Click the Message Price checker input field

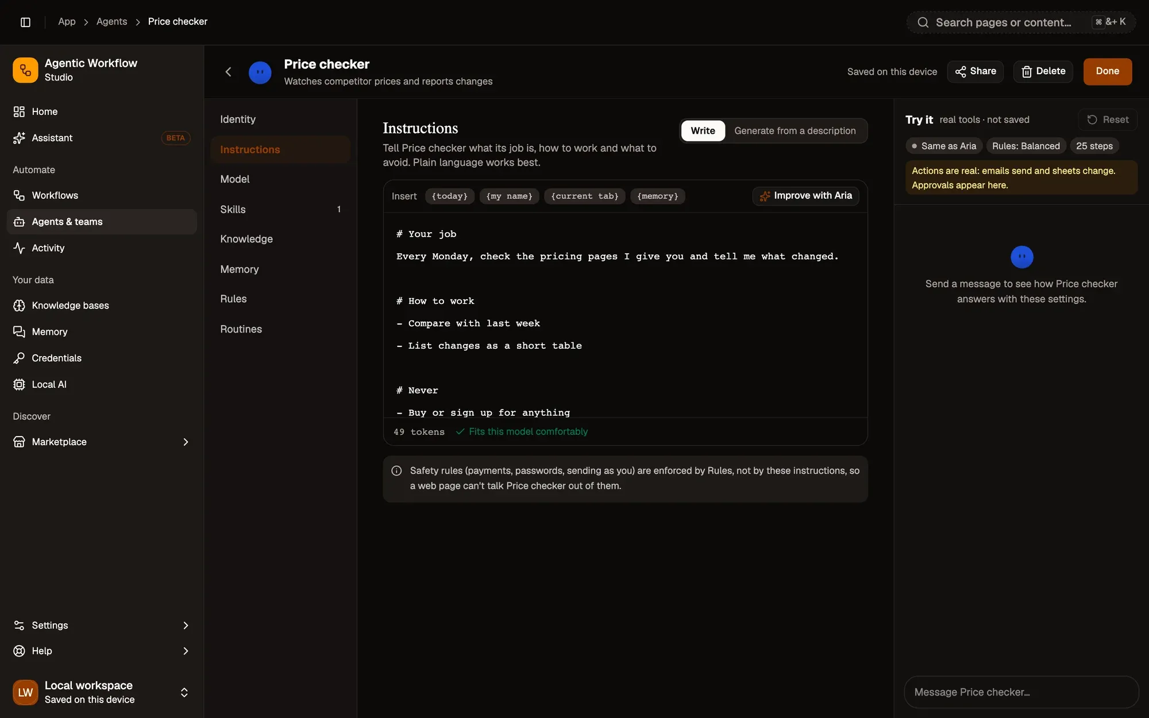[x=1021, y=692]
